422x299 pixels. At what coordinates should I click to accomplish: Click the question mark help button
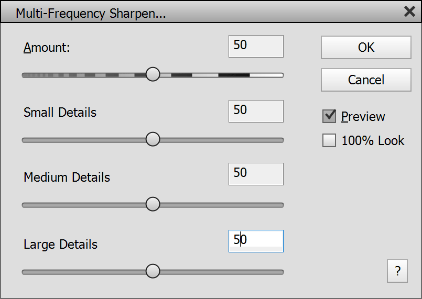[x=398, y=271]
